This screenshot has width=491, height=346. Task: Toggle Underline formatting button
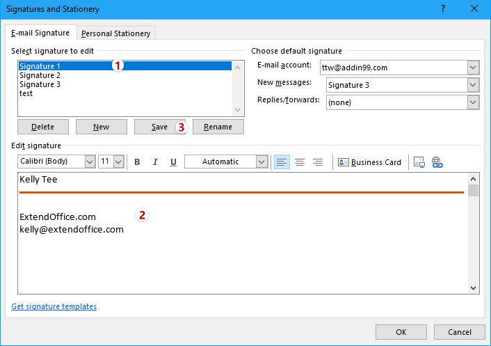pos(173,162)
